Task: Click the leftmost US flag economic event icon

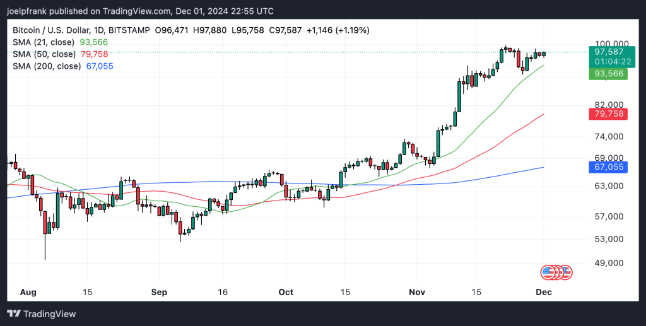Action: (x=548, y=272)
